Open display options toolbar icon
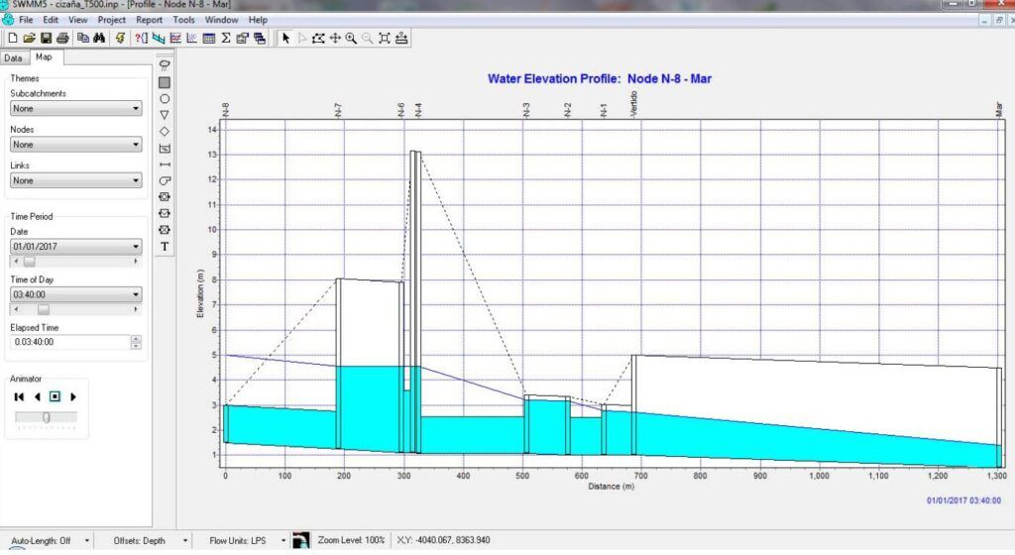The width and height of the screenshot is (1015, 555). click(242, 39)
